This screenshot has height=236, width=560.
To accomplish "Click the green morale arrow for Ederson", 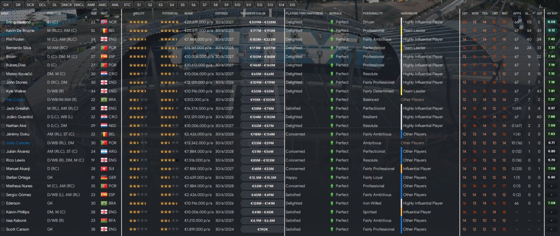I will (332, 203).
